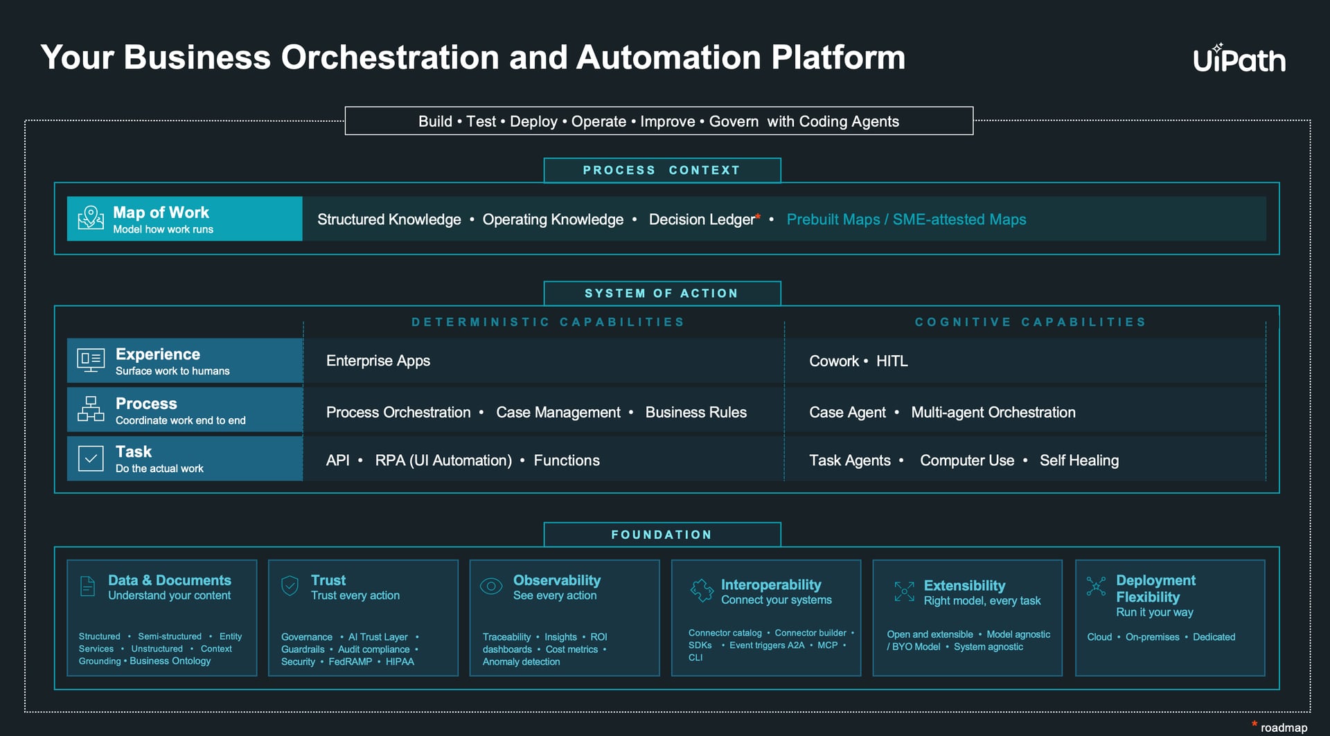
Task: Click the Extensibility card title
Action: point(964,586)
